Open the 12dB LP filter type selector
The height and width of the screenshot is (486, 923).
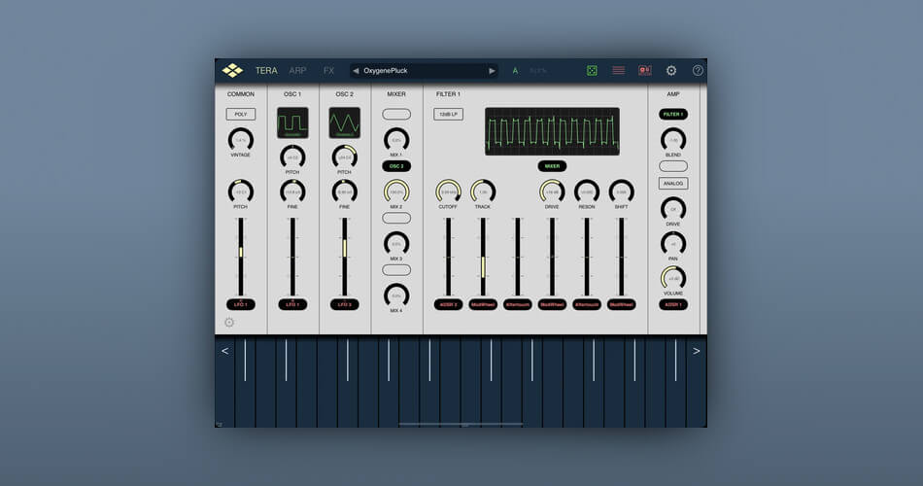[x=449, y=115]
